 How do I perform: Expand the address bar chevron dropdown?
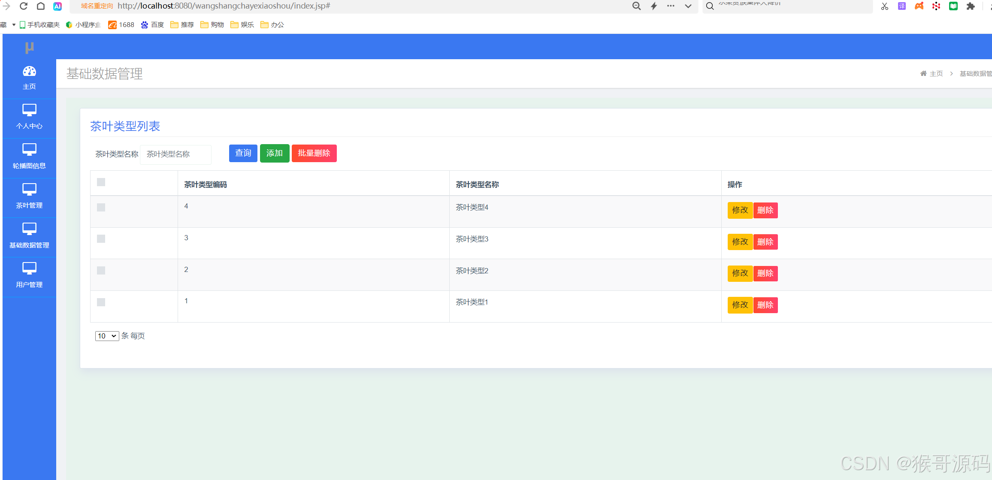click(688, 6)
